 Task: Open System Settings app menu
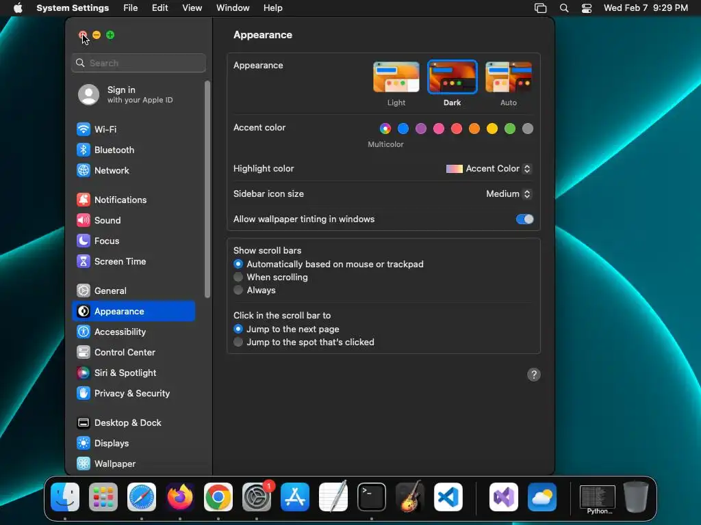(x=73, y=8)
